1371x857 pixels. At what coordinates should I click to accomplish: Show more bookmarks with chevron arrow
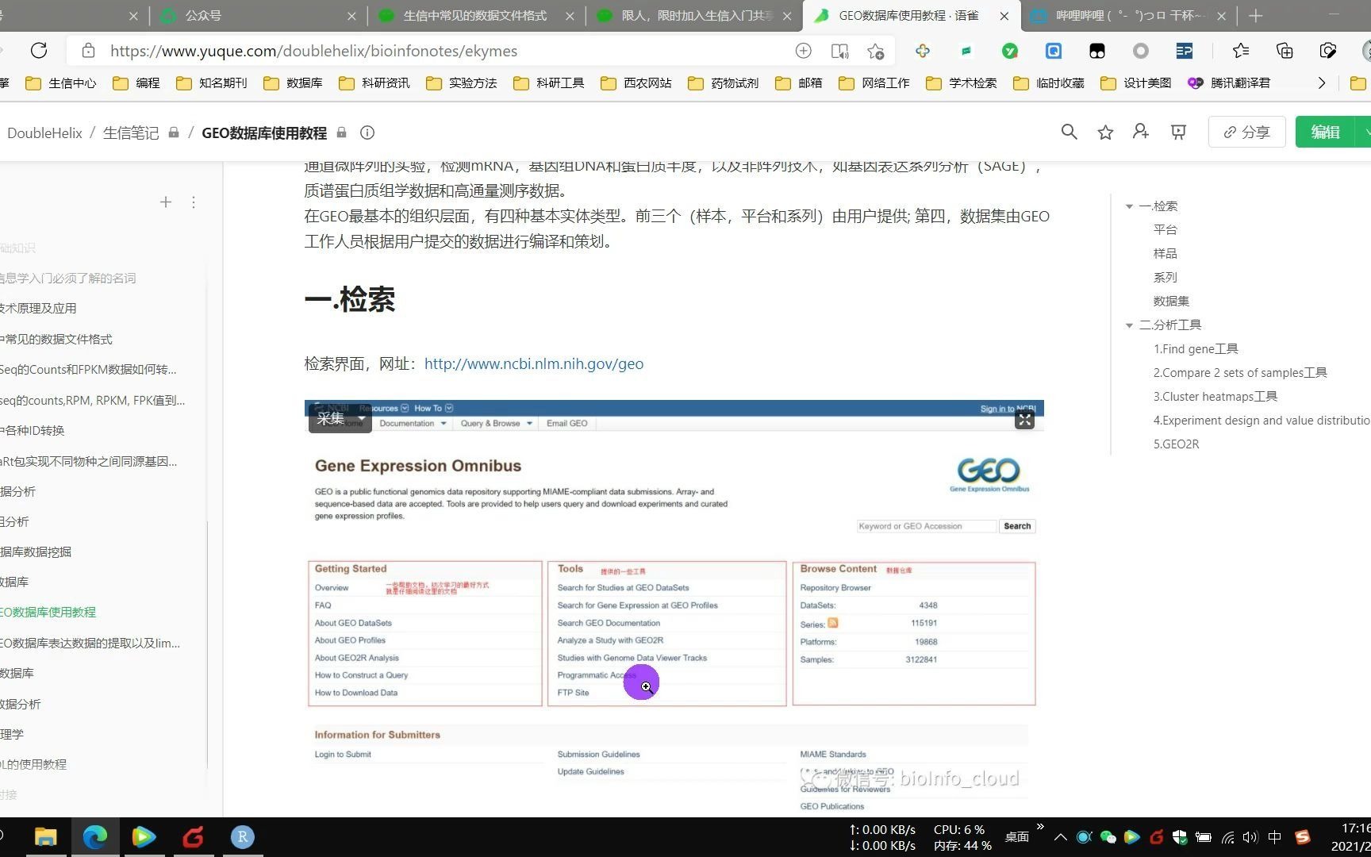[1322, 83]
